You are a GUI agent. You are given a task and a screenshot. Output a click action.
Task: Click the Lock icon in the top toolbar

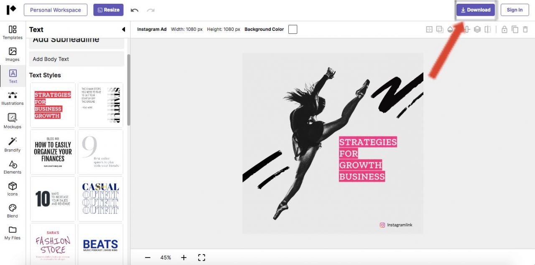504,29
